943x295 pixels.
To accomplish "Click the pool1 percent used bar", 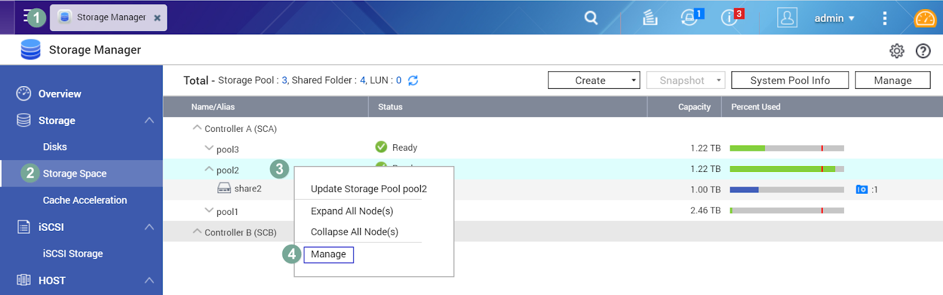I will coord(786,210).
